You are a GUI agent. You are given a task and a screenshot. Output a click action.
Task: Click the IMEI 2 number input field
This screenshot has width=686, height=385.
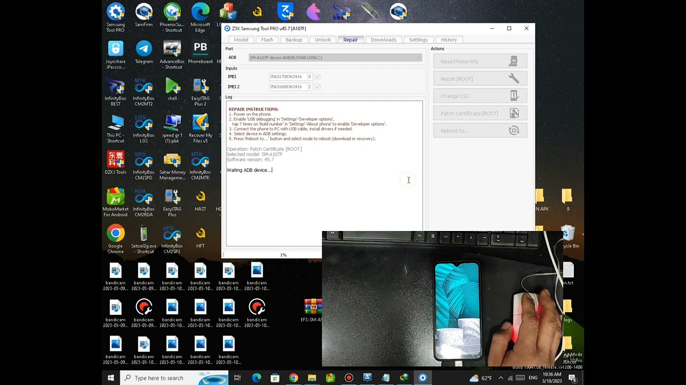pos(287,87)
